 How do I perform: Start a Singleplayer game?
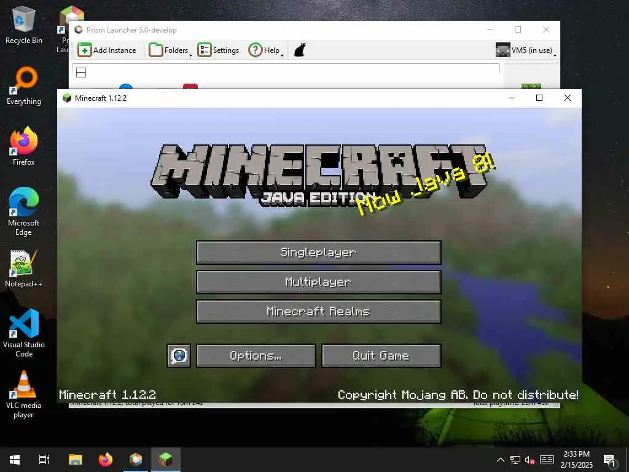319,253
